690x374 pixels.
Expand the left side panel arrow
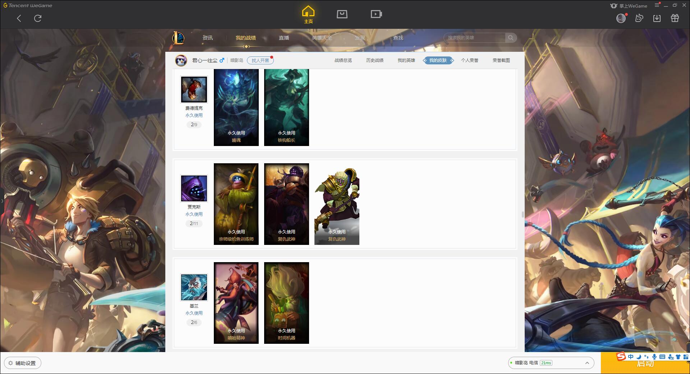point(2,201)
